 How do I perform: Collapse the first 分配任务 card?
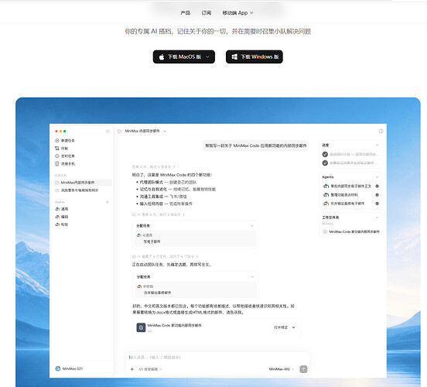[x=252, y=226]
